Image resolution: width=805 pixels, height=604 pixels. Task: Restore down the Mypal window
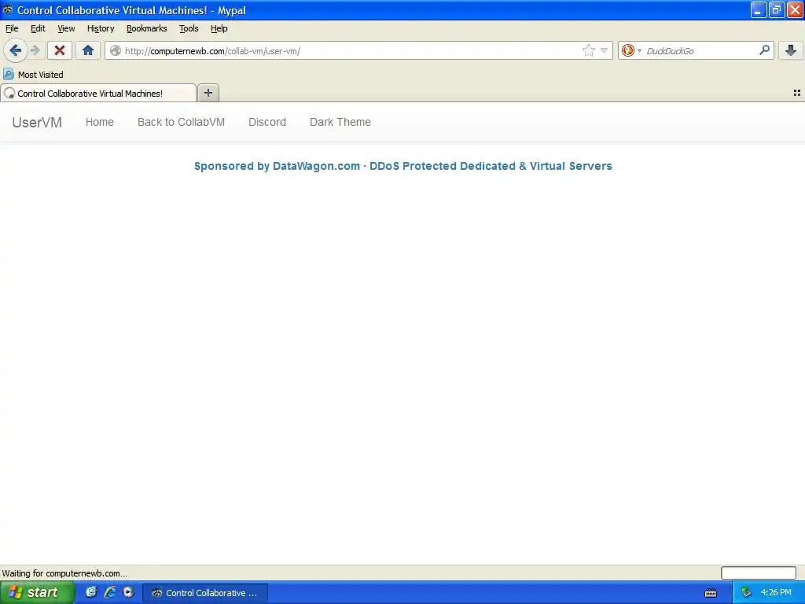[x=777, y=9]
